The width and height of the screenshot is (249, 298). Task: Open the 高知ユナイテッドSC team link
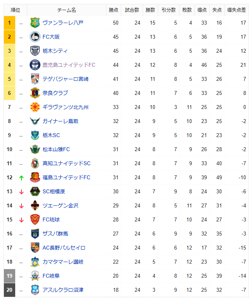(67, 163)
